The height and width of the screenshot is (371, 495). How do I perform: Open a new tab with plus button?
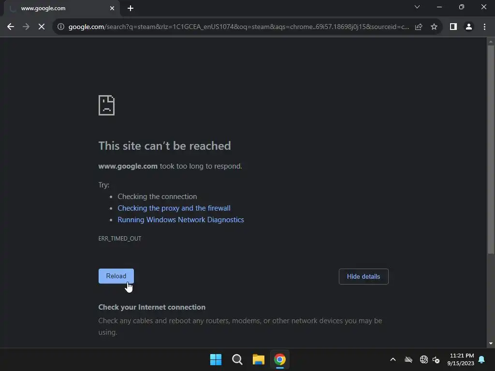pos(131,8)
